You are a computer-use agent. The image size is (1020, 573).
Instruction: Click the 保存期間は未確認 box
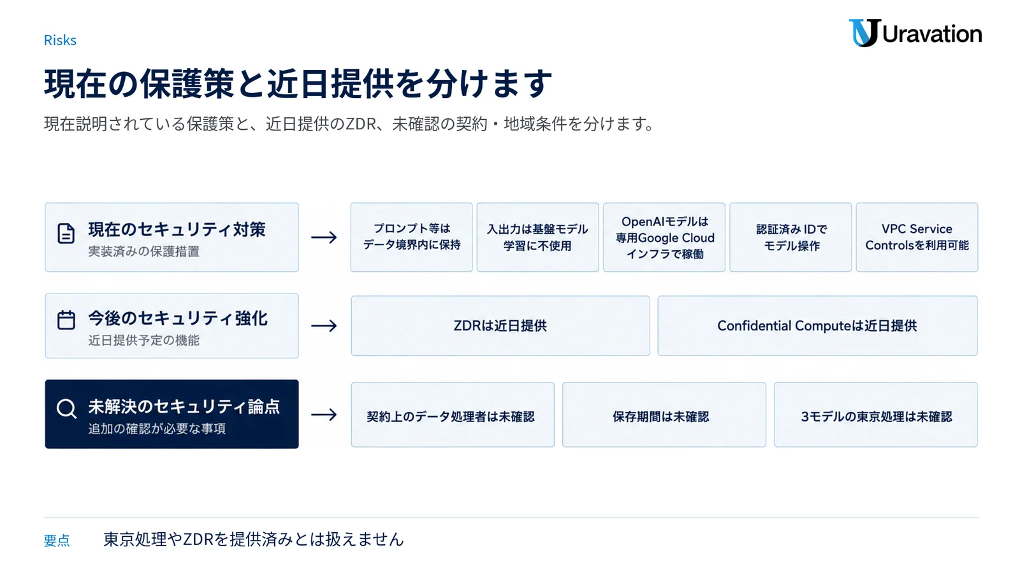[664, 415]
